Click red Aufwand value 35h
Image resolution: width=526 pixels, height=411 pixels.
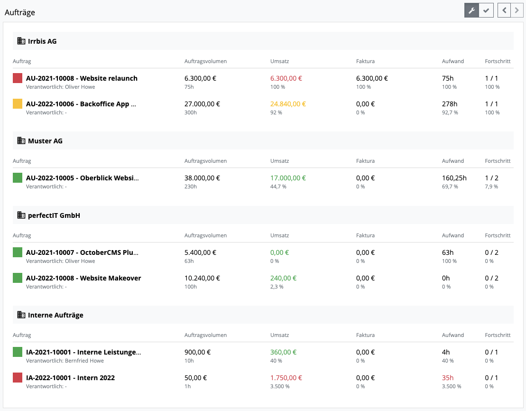[x=447, y=378]
